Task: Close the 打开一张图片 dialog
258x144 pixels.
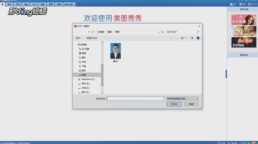Action: coord(199,26)
